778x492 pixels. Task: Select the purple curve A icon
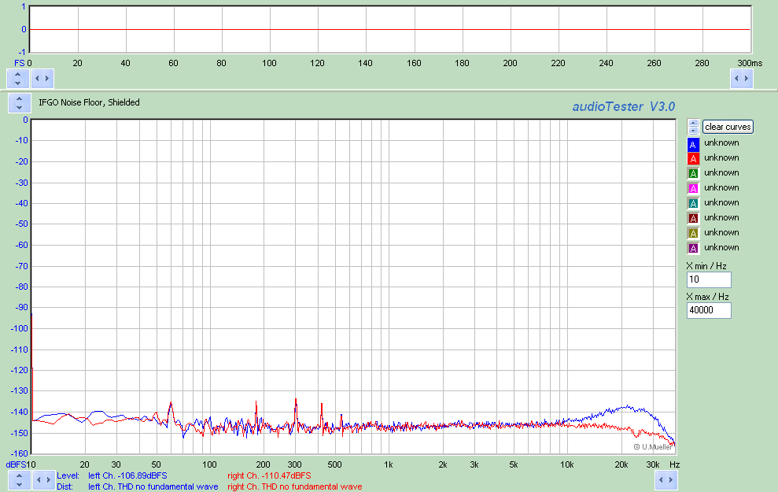click(693, 248)
